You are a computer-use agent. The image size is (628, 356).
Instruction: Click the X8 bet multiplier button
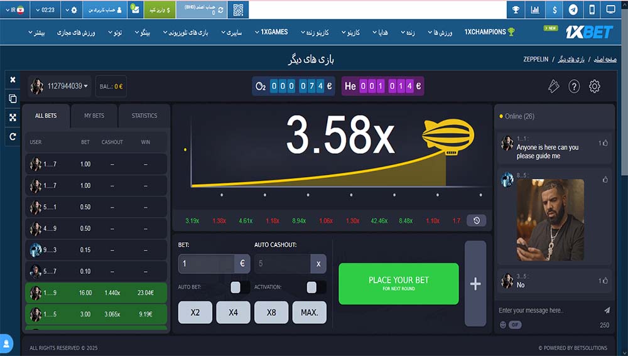click(x=271, y=312)
